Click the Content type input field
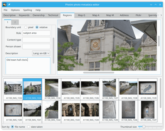 [x=36, y=40]
